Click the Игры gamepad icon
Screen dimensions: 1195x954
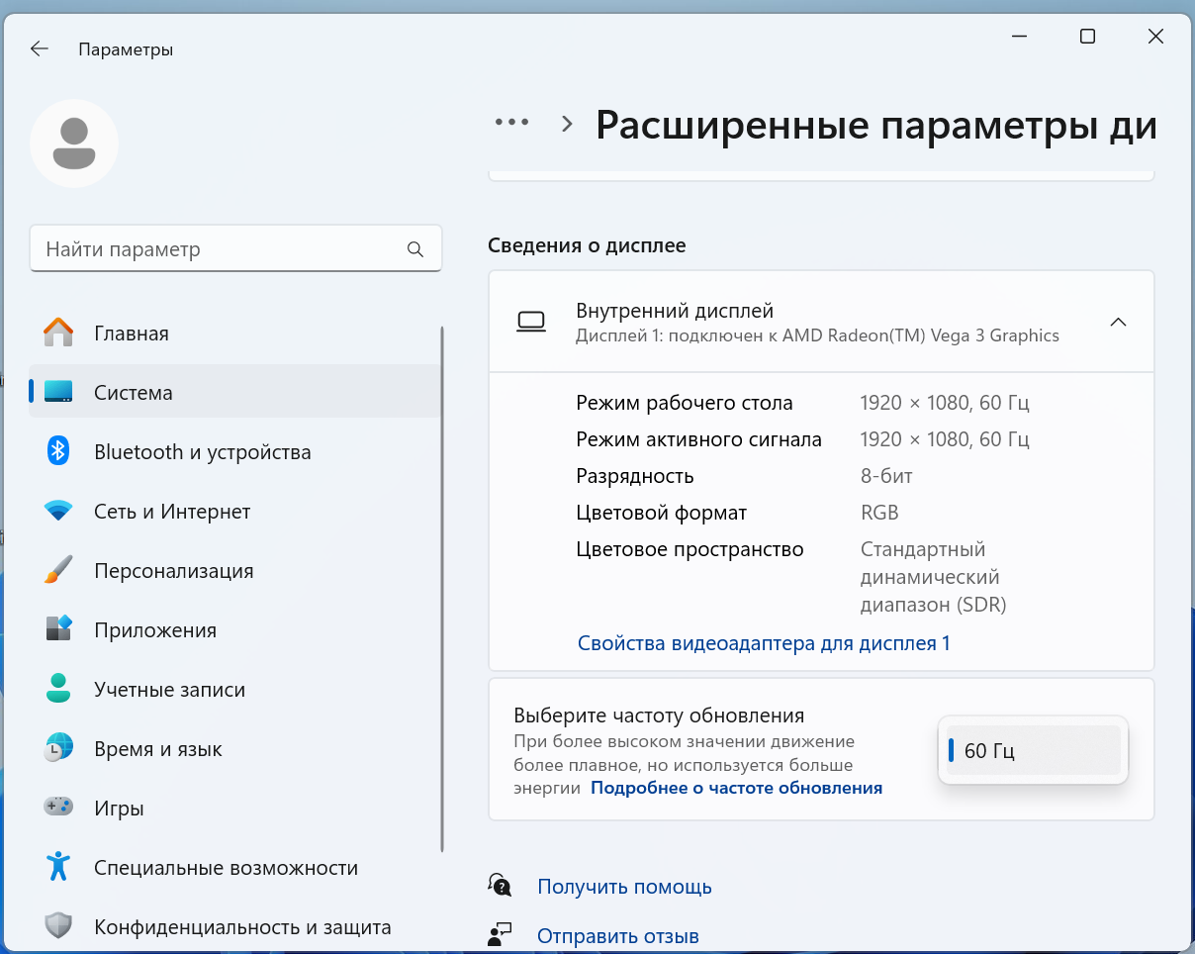click(58, 808)
